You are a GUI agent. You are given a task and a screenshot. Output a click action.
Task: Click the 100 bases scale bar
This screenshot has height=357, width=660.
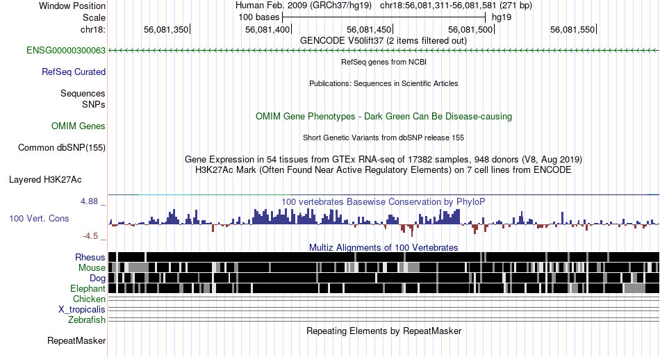(x=384, y=17)
